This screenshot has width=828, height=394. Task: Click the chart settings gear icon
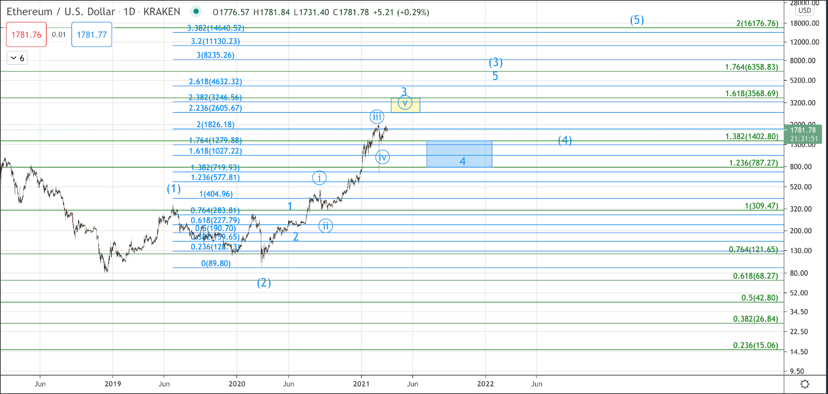point(805,384)
